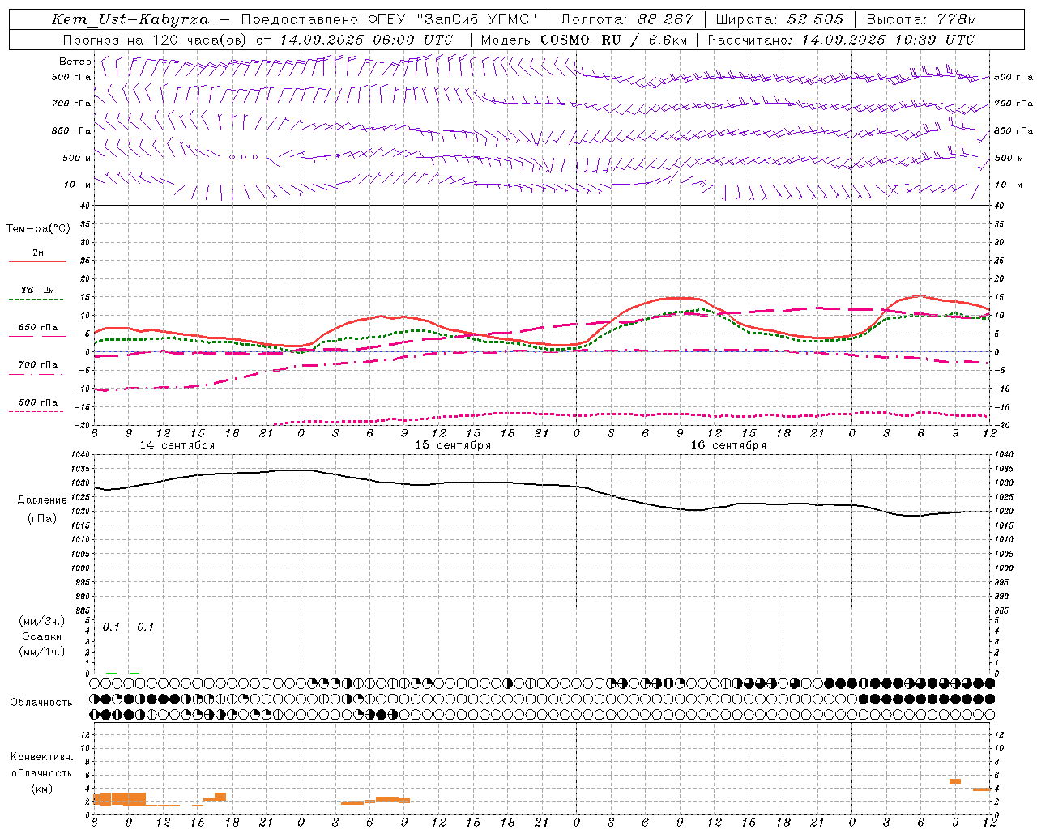Select the (мм/1ч.) precipitation unit label
1037x829 pixels.
click(42, 652)
